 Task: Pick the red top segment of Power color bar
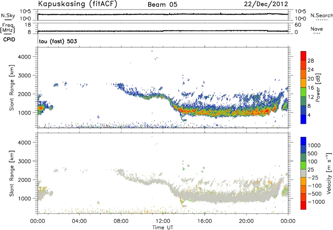pos(303,56)
